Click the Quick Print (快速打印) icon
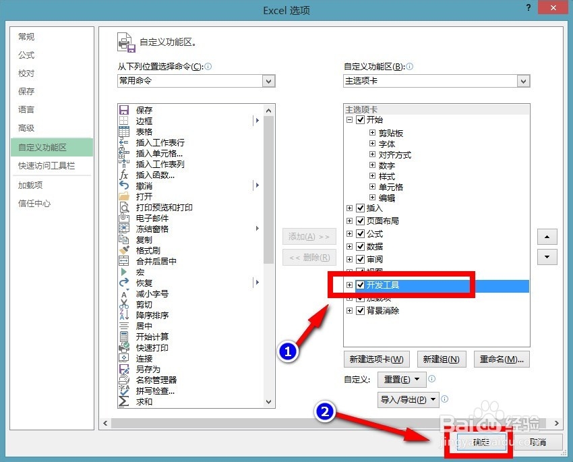The height and width of the screenshot is (462, 573). coord(124,347)
